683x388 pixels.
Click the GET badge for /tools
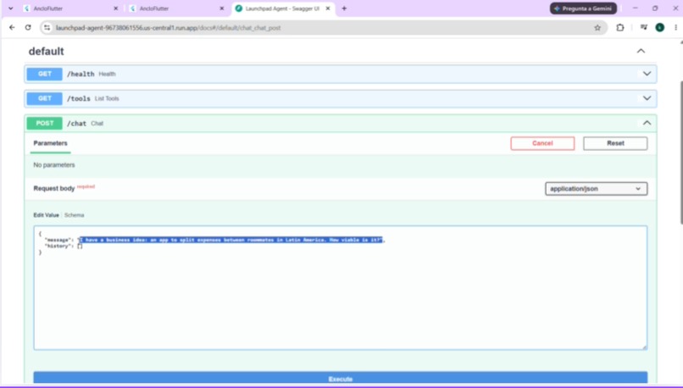pos(44,98)
